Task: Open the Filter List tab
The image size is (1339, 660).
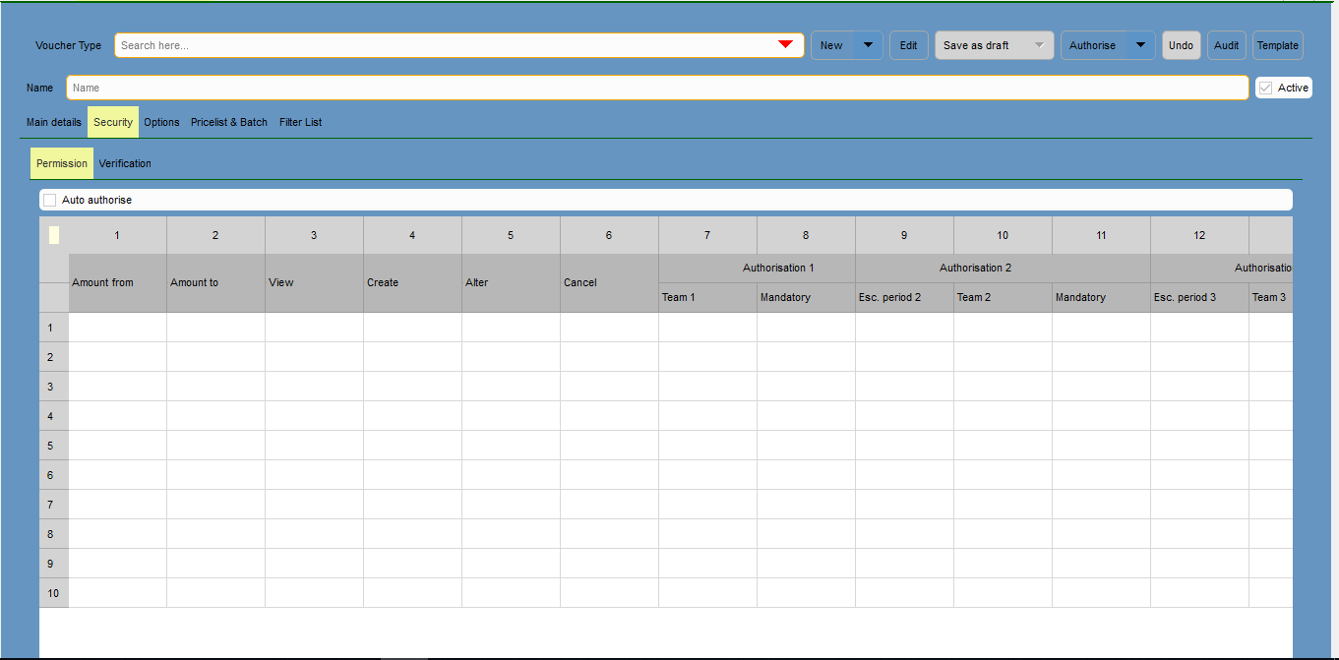Action: click(300, 122)
